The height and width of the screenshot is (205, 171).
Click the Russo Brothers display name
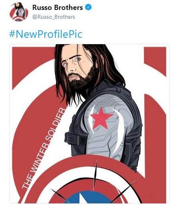click(58, 8)
